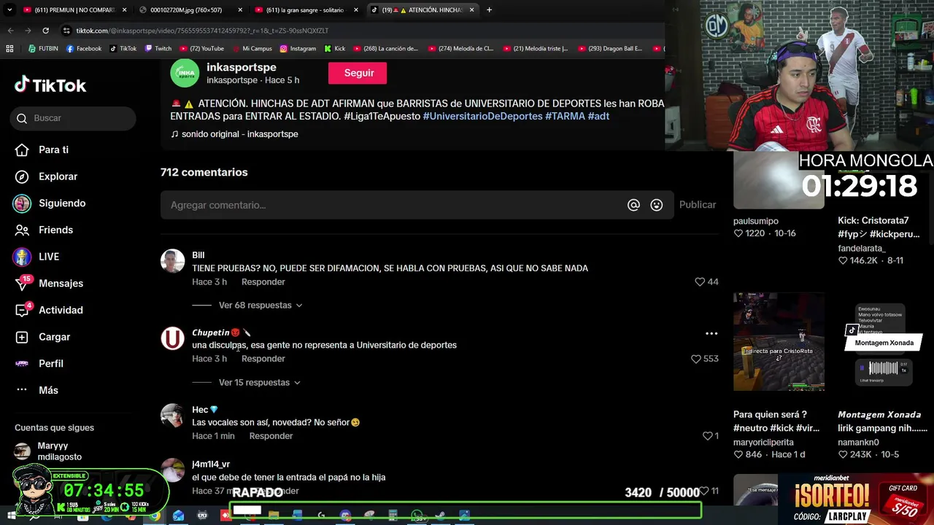
Task: Open Hec's profile avatar
Action: point(173,416)
